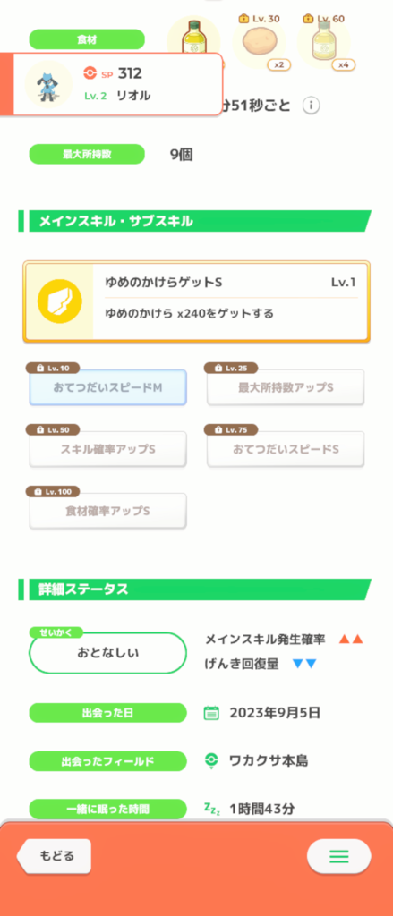393x916 pixels.
Task: Tap the メインスキル・サブスキル section header
Action: click(x=195, y=222)
